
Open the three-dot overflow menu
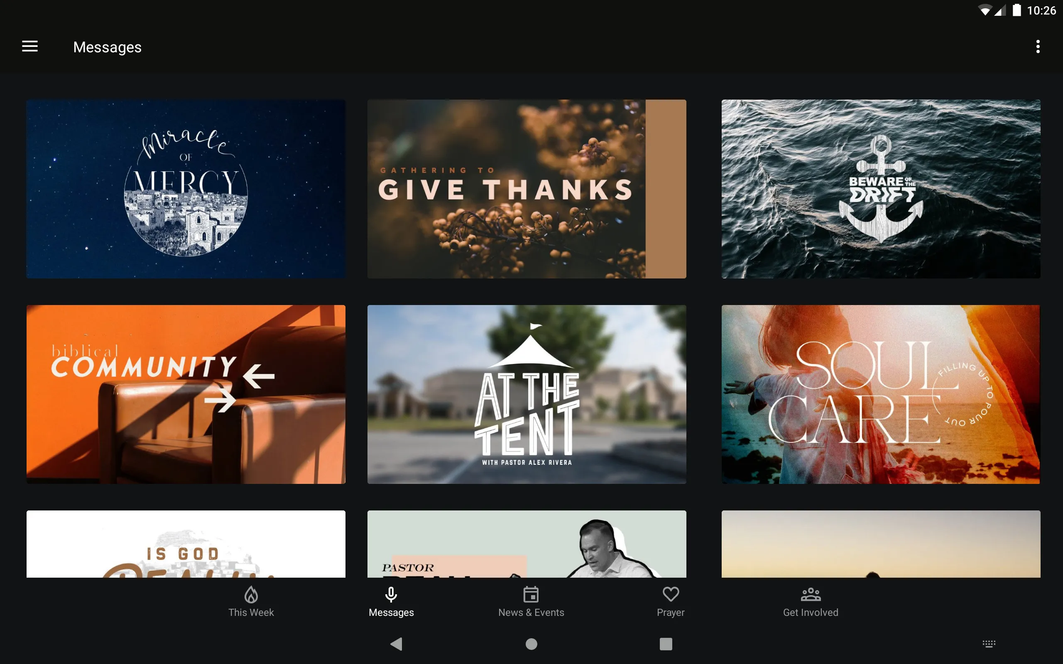click(1038, 46)
